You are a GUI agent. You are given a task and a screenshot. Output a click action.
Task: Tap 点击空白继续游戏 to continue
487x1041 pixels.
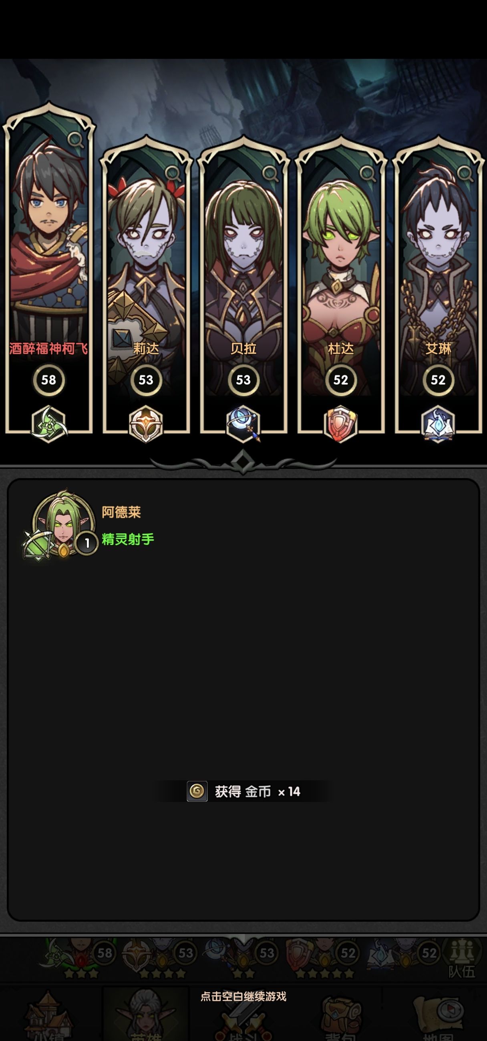pos(243,997)
